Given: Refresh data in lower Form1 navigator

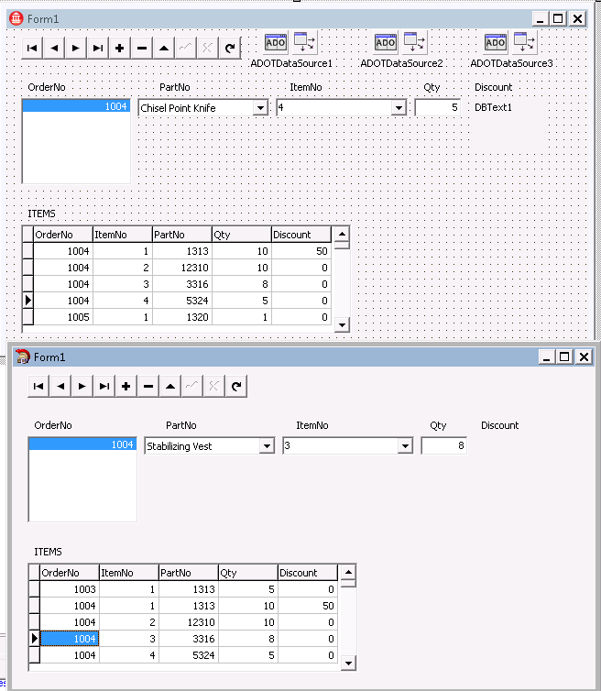Looking at the screenshot, I should [235, 387].
